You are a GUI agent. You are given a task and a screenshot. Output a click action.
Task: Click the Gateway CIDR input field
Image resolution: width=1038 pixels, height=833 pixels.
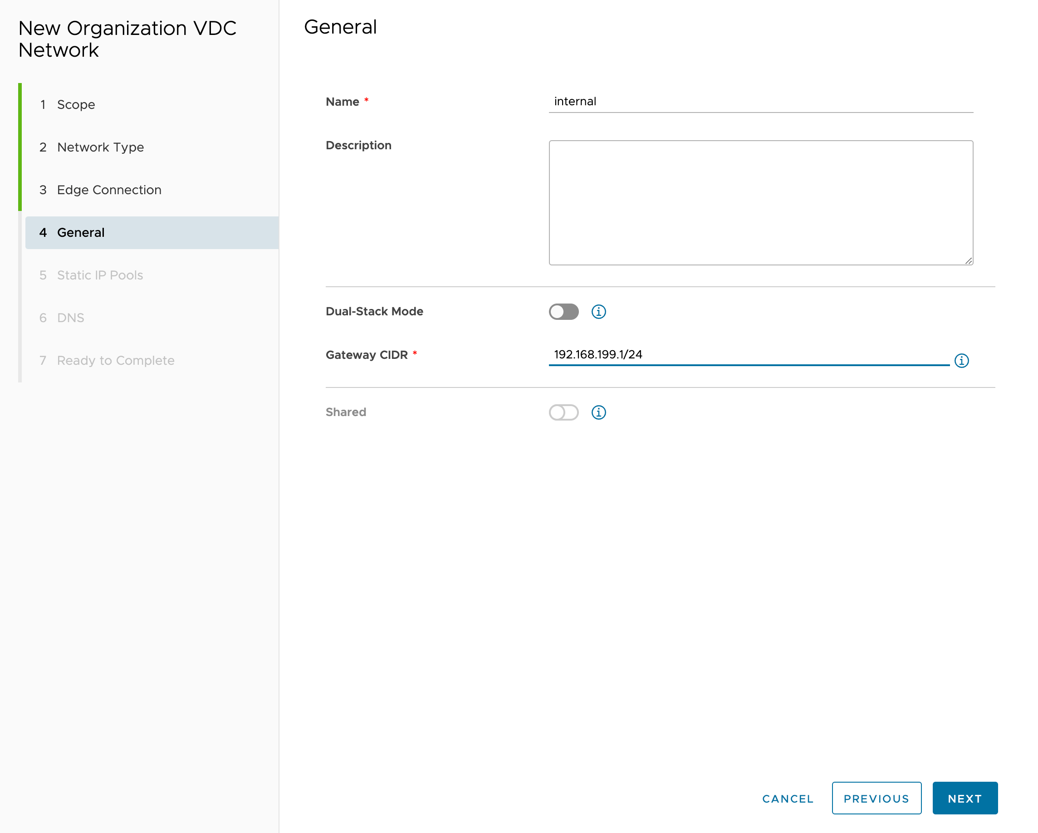[751, 354]
